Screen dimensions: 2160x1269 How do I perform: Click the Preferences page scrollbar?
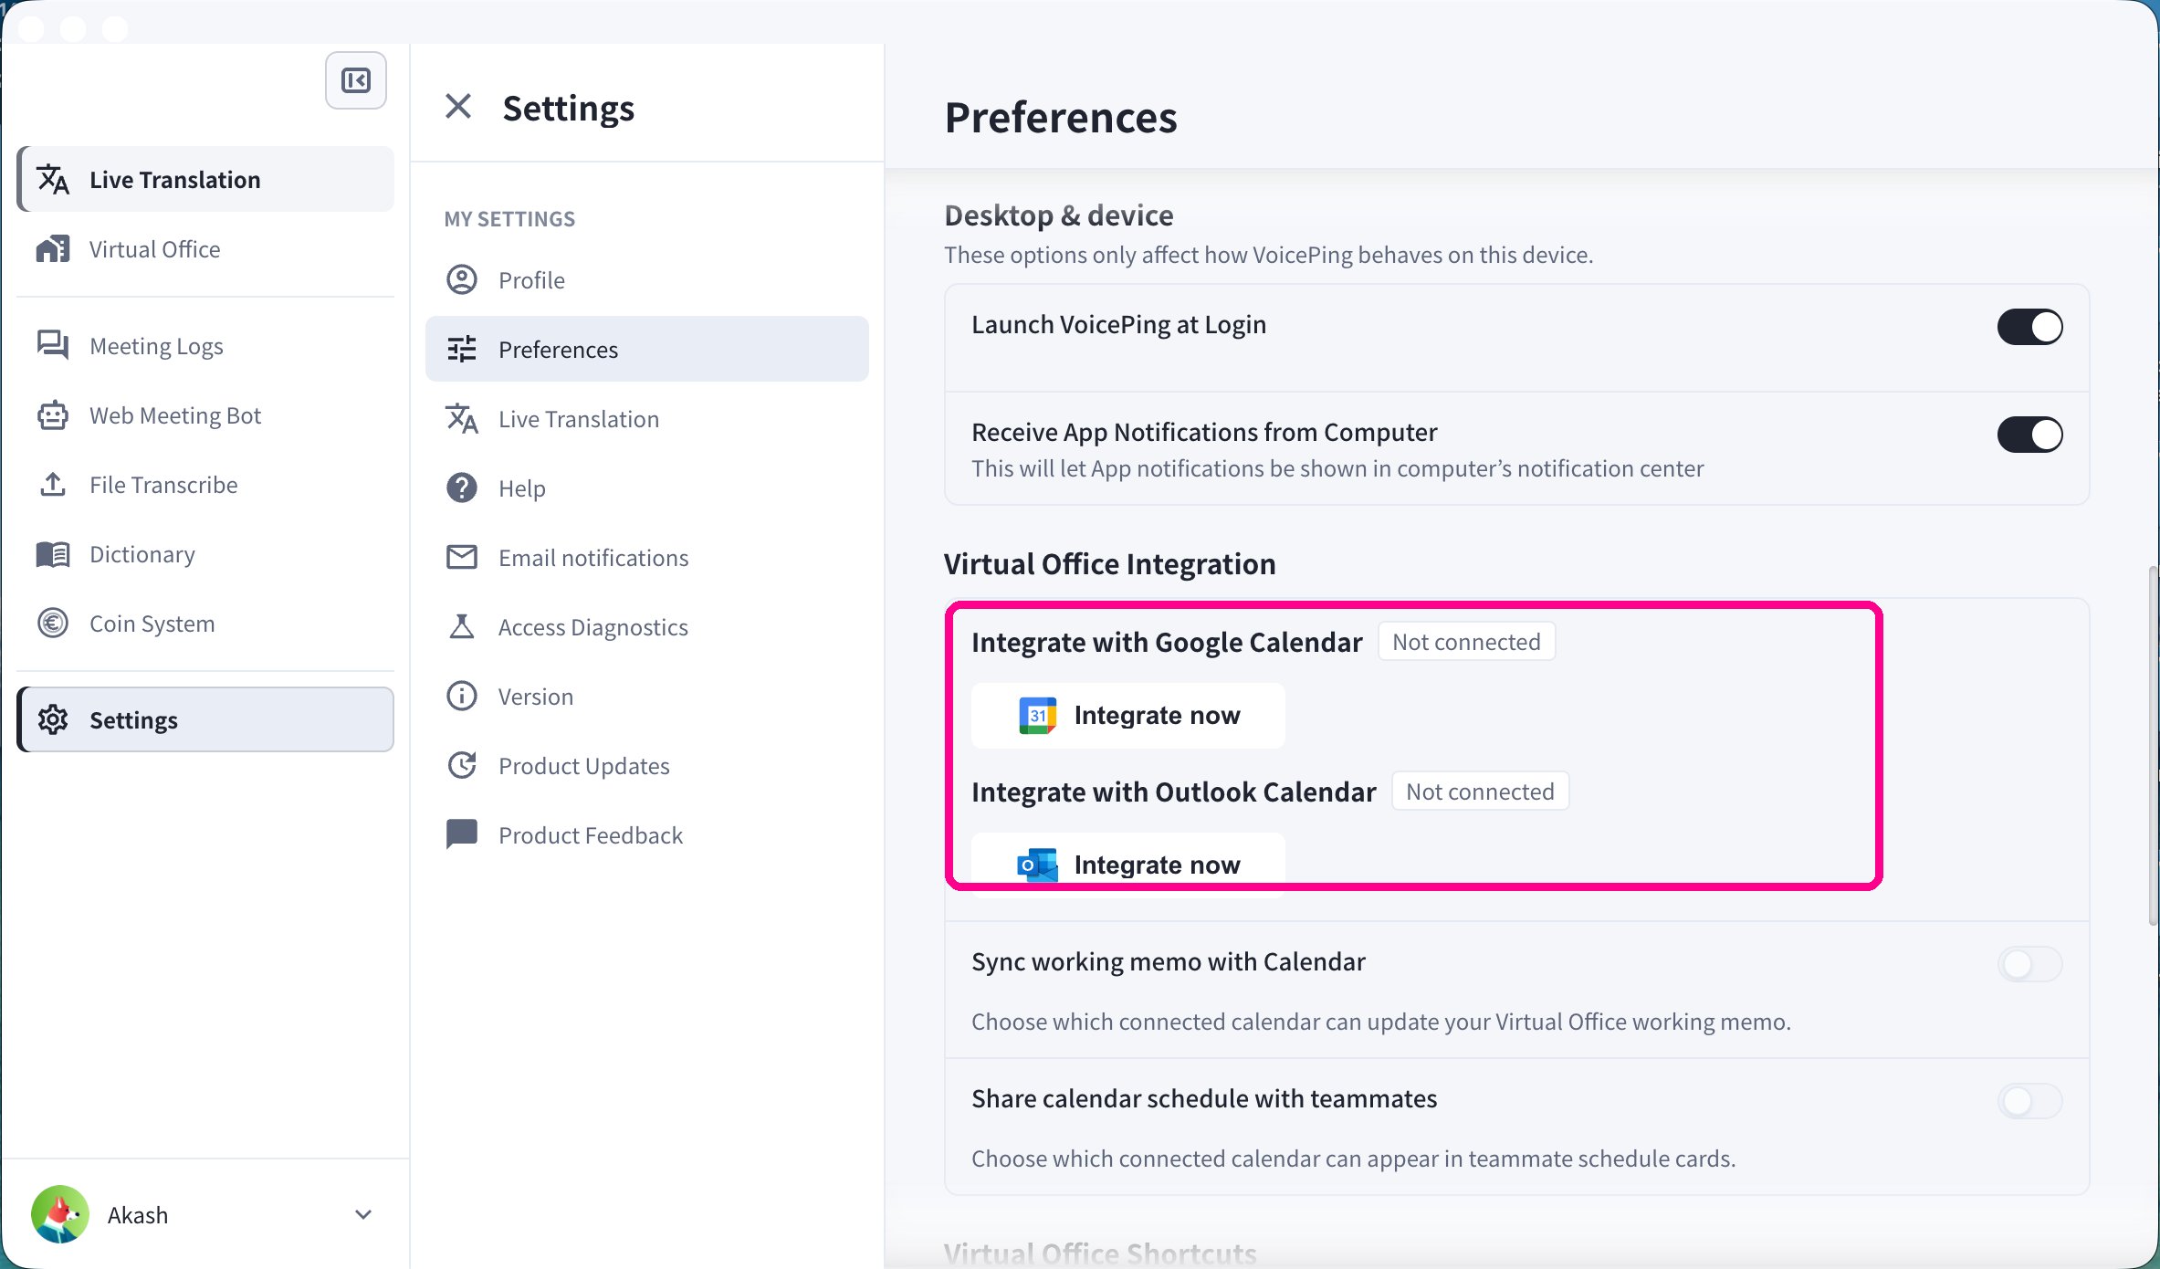click(2153, 745)
